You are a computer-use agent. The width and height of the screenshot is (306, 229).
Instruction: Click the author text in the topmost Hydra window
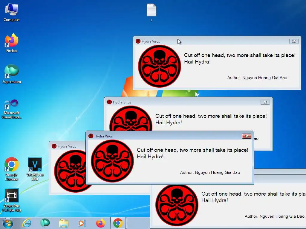pos(257,78)
